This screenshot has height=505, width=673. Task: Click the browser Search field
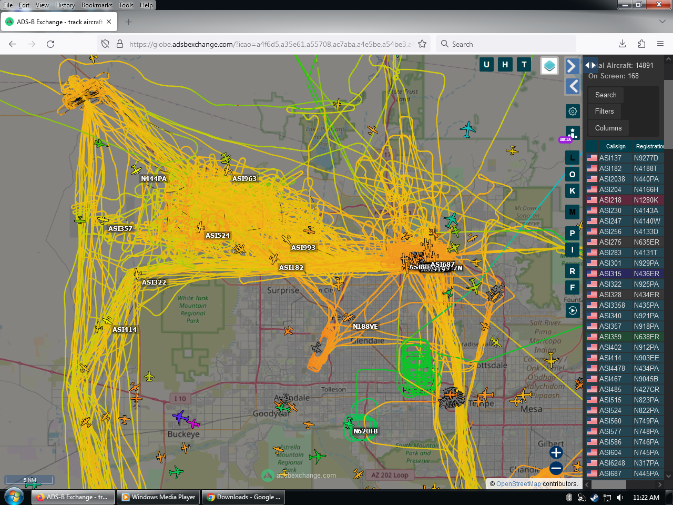pyautogui.click(x=506, y=44)
